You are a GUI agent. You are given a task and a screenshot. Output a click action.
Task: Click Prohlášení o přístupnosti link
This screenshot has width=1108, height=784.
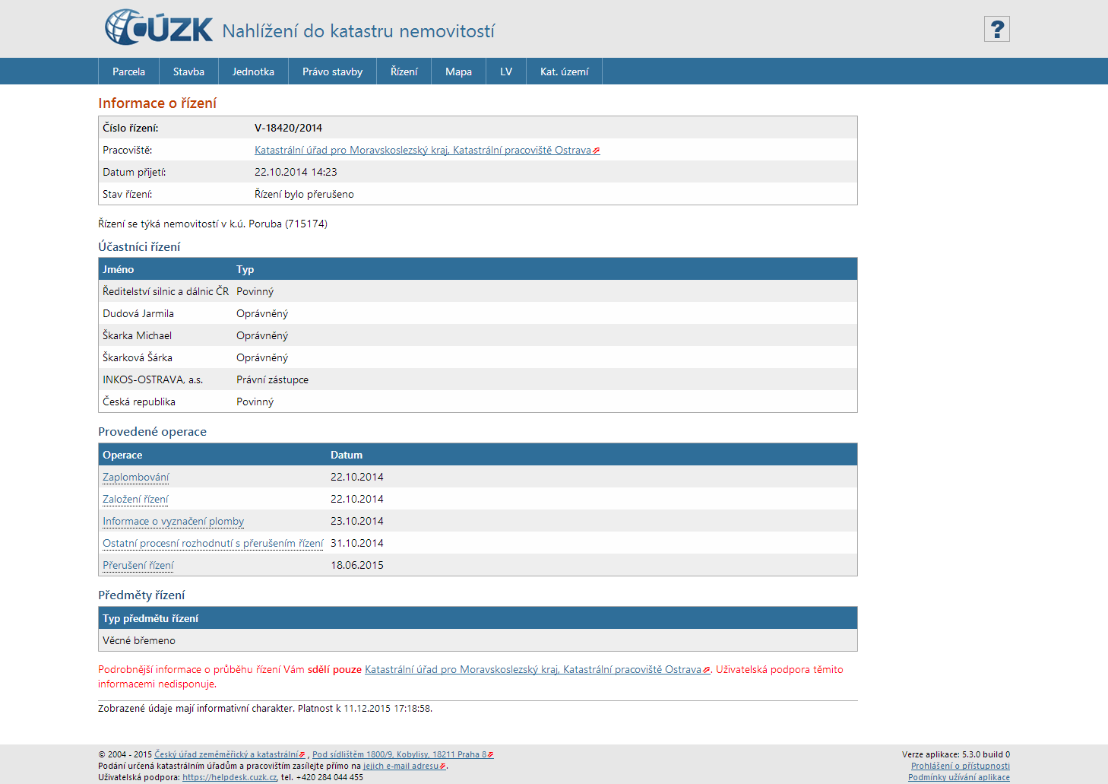960,766
